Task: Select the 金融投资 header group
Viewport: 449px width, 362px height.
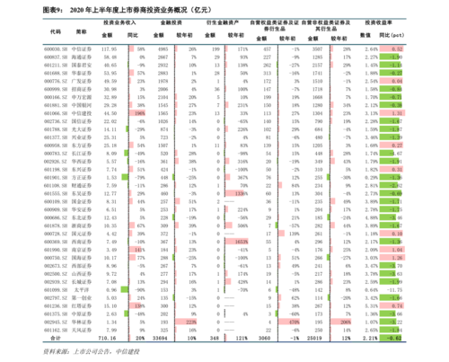Action: click(172, 22)
